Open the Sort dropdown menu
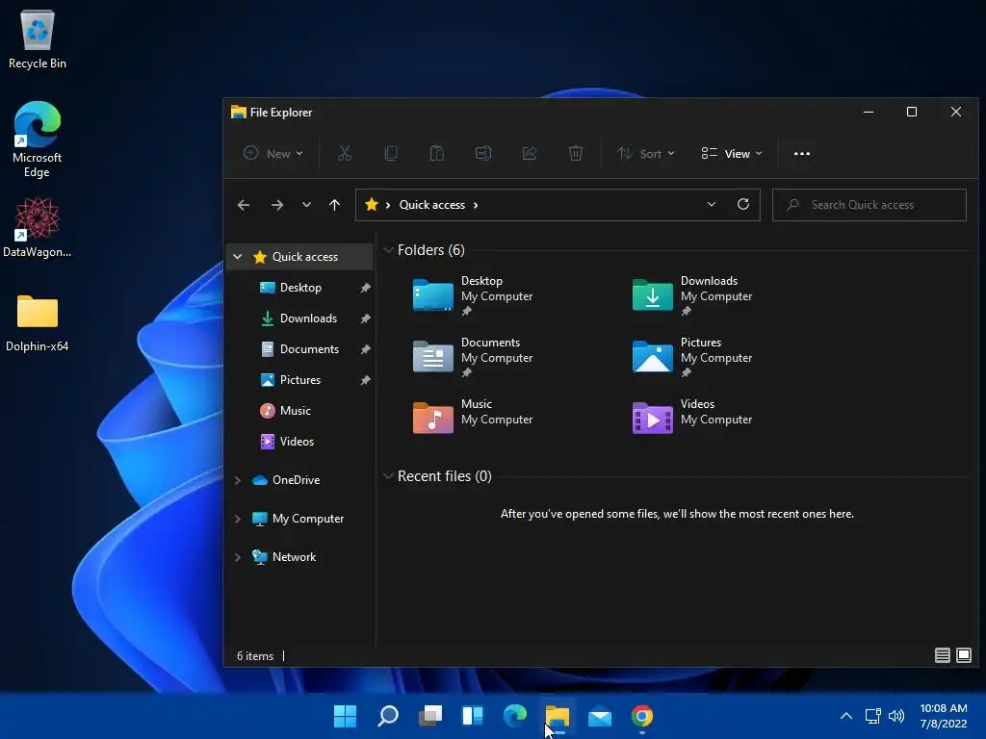This screenshot has height=739, width=986. pyautogui.click(x=646, y=153)
